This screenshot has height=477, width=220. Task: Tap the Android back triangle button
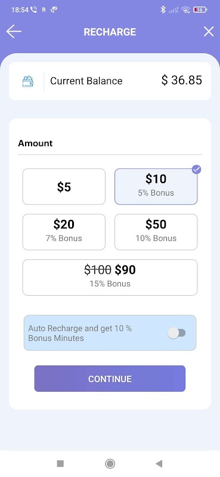pyautogui.click(x=159, y=463)
